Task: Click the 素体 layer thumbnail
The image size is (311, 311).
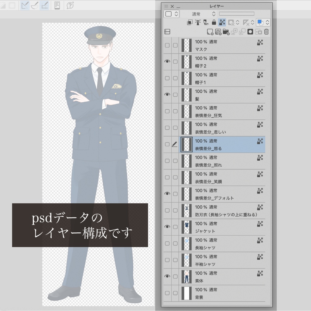Action: click(186, 276)
